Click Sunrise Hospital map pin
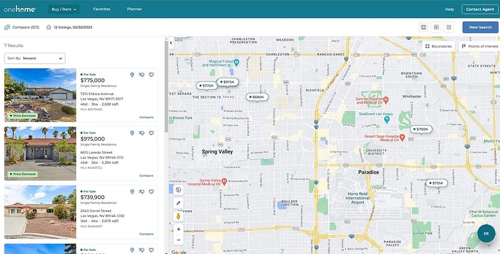The height and width of the screenshot is (254, 500). pos(386,100)
